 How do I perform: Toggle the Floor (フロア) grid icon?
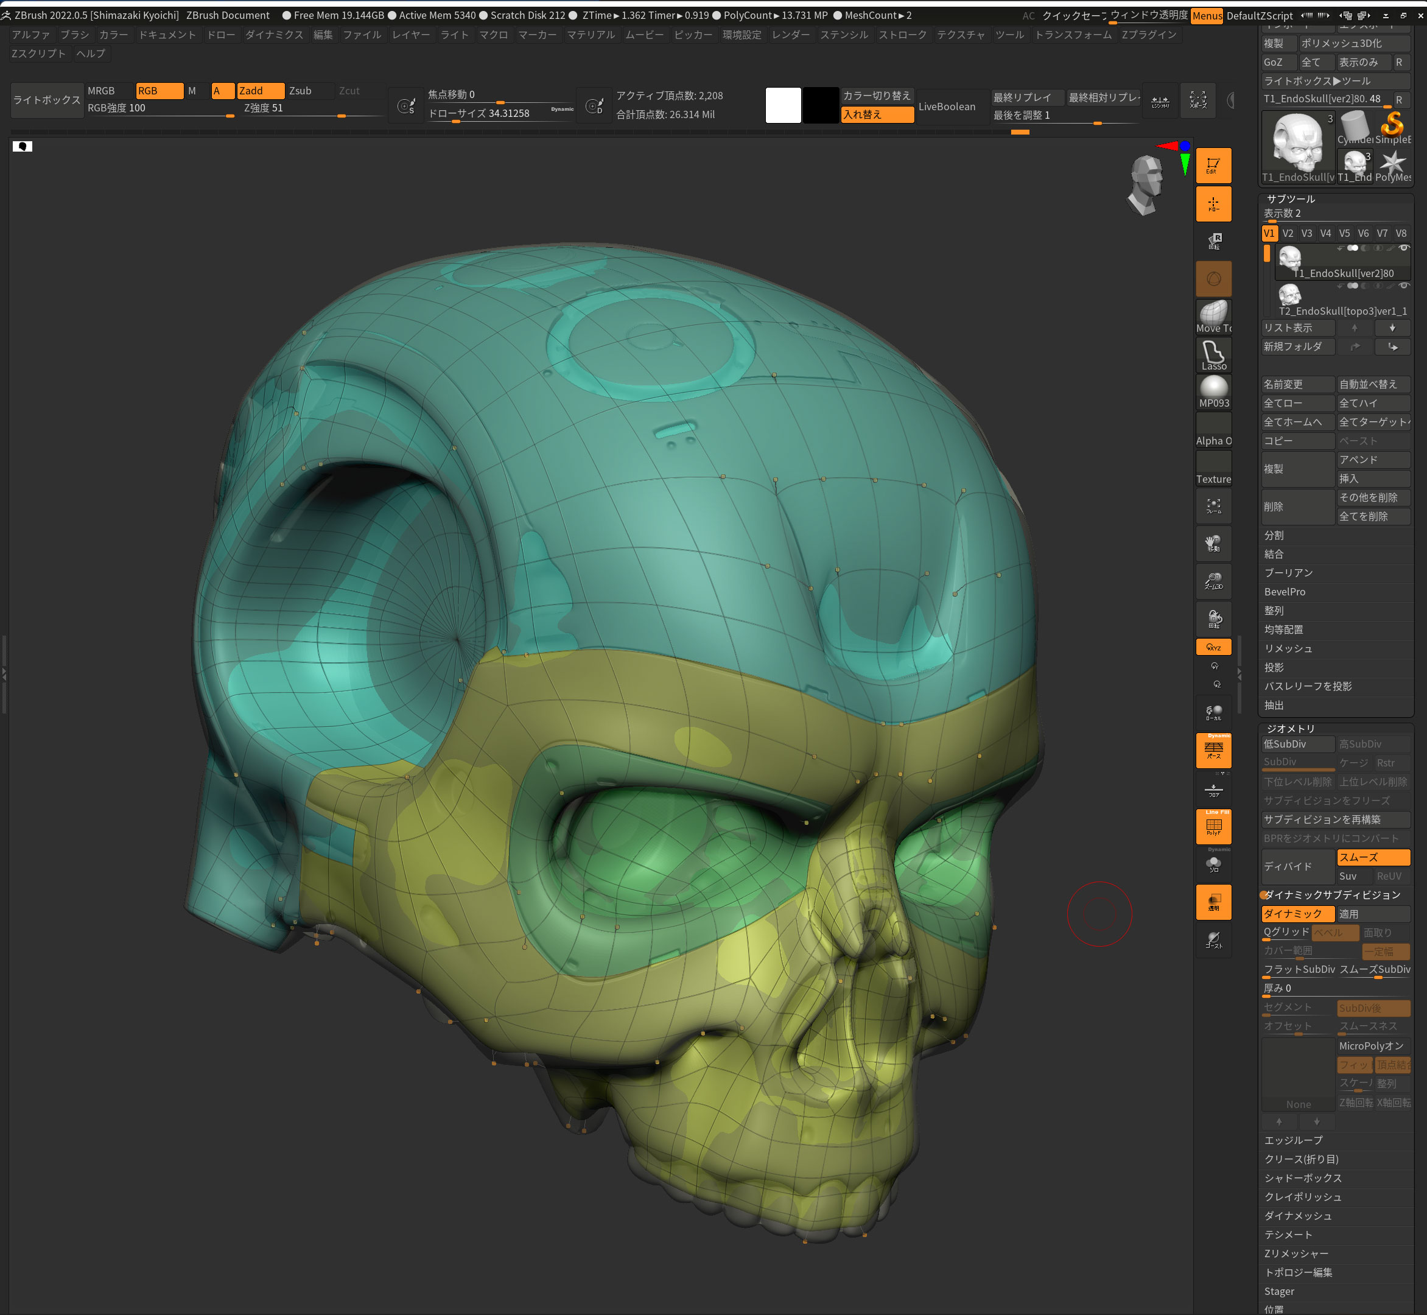1213,790
